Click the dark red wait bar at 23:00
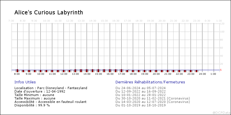Image resolution: width=231 pixels, height=115 pixels. pyautogui.click(x=191, y=71)
